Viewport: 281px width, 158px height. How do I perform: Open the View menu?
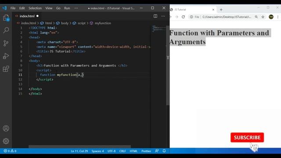click(49, 8)
